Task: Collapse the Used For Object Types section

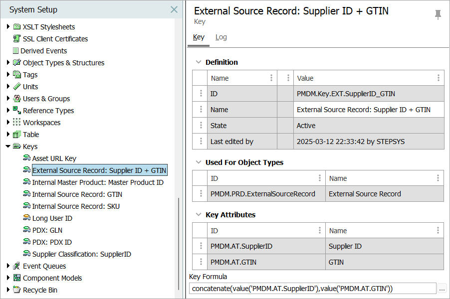Action: [x=199, y=162]
